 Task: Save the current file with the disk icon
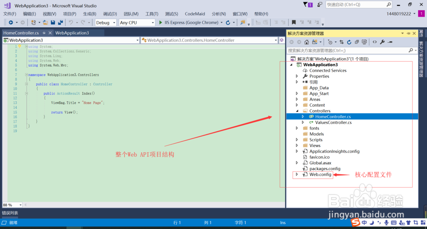click(x=53, y=23)
